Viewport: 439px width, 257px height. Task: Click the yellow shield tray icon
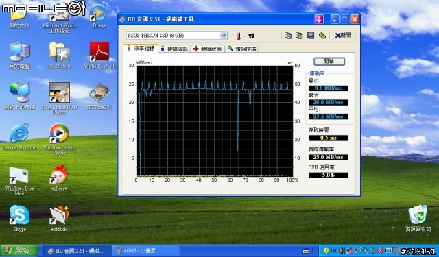click(326, 251)
